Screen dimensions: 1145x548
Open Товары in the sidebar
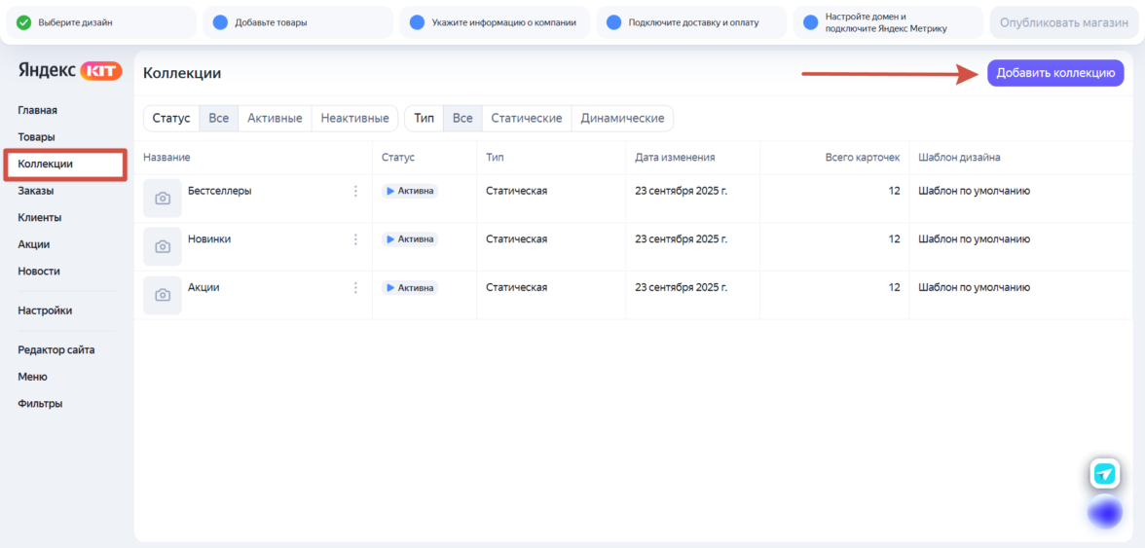36,137
